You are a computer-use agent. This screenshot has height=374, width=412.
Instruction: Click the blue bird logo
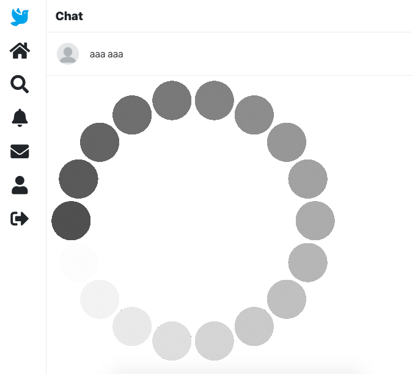point(20,17)
